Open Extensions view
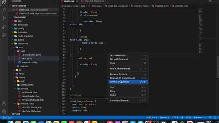This screenshot has height=123, width=219. [4, 35]
